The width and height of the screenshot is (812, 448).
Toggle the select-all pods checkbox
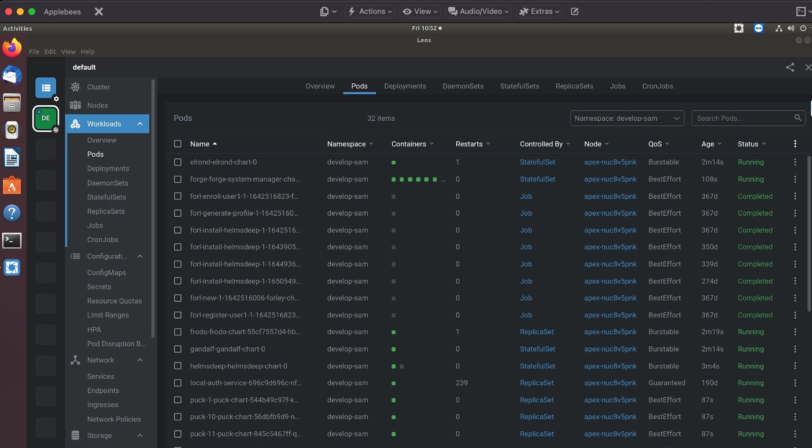coord(178,144)
